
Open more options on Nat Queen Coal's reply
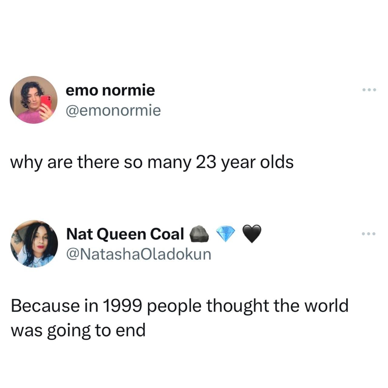pos(369,234)
